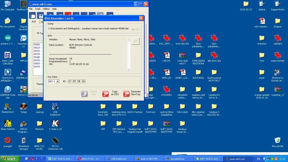This screenshot has height=162, width=288.
Task: Click the Info panel scroll down arrow
Action: (128, 70)
